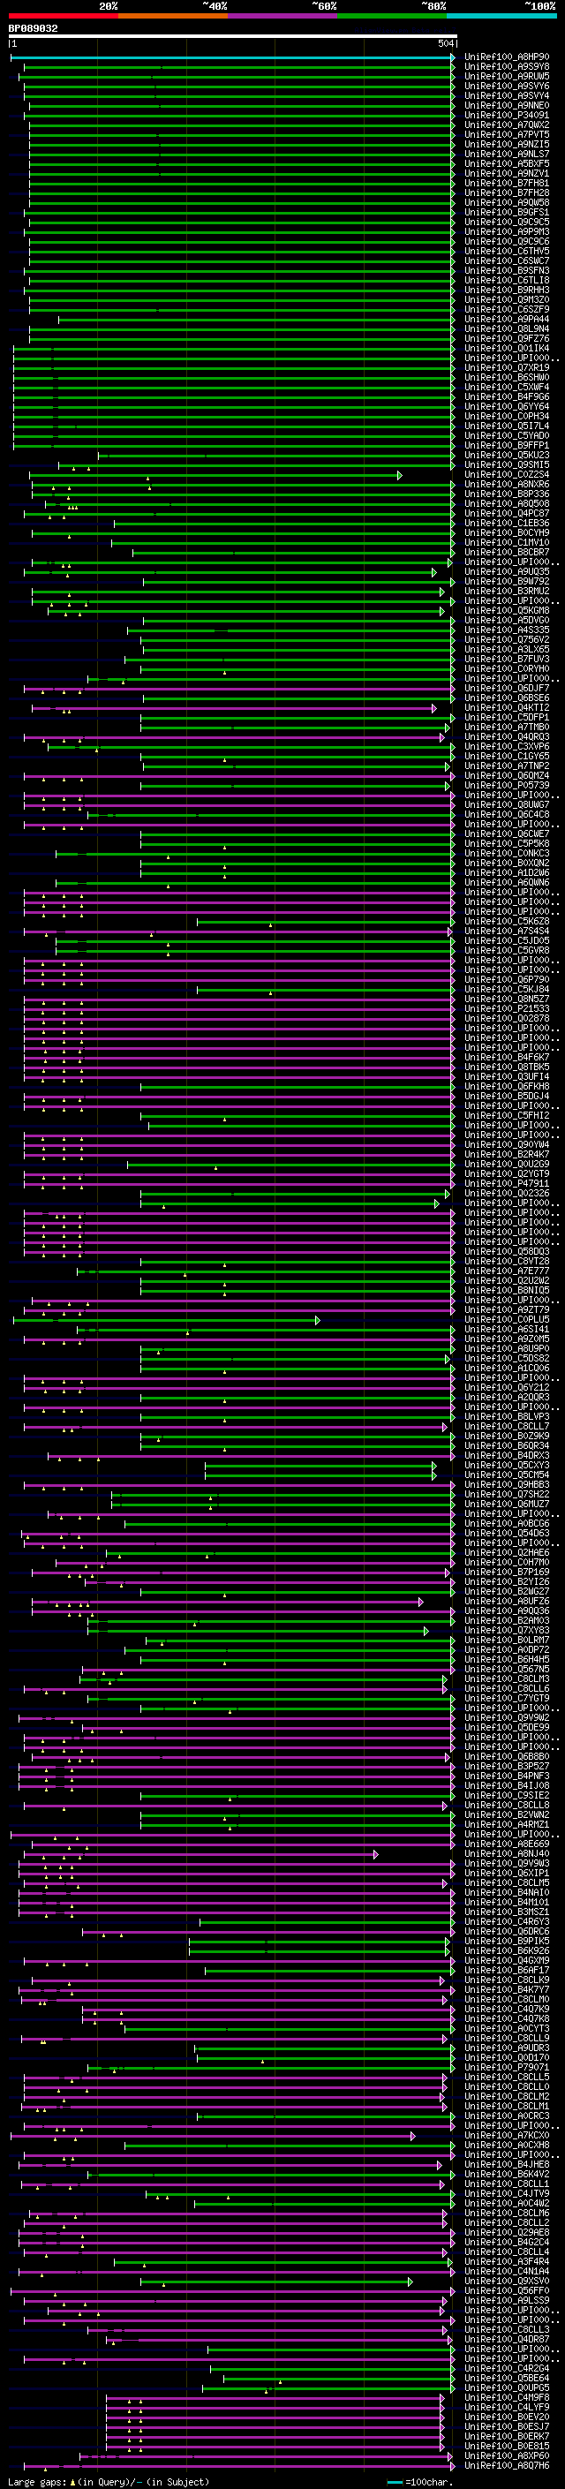Image resolution: width=565 pixels, height=2489 pixels.
Task: Select label UniRef100_Q01IK4
Action: tap(507, 348)
